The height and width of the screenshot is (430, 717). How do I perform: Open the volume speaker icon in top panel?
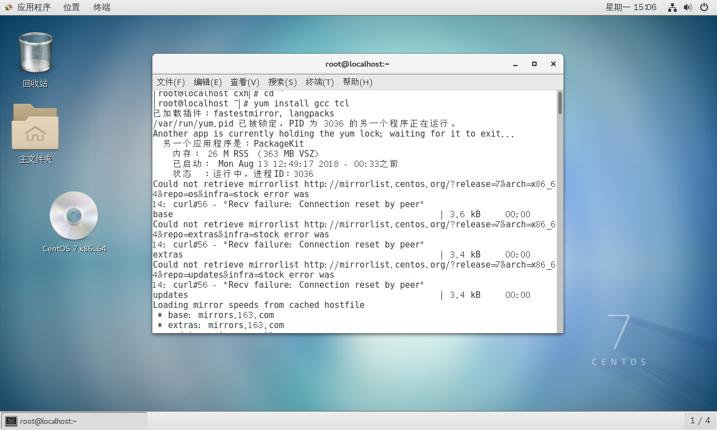(x=688, y=7)
